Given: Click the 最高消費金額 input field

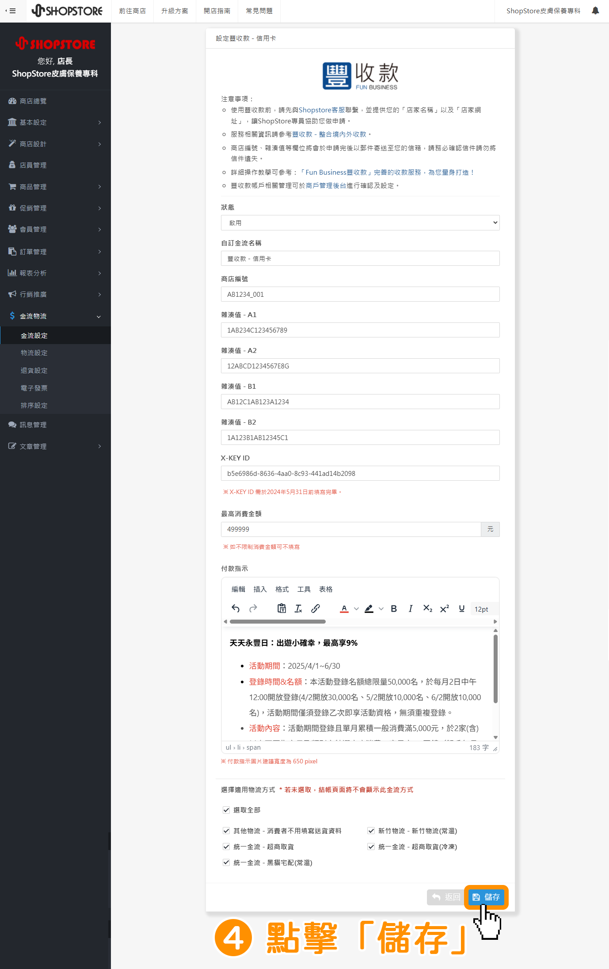Looking at the screenshot, I should click(x=351, y=529).
